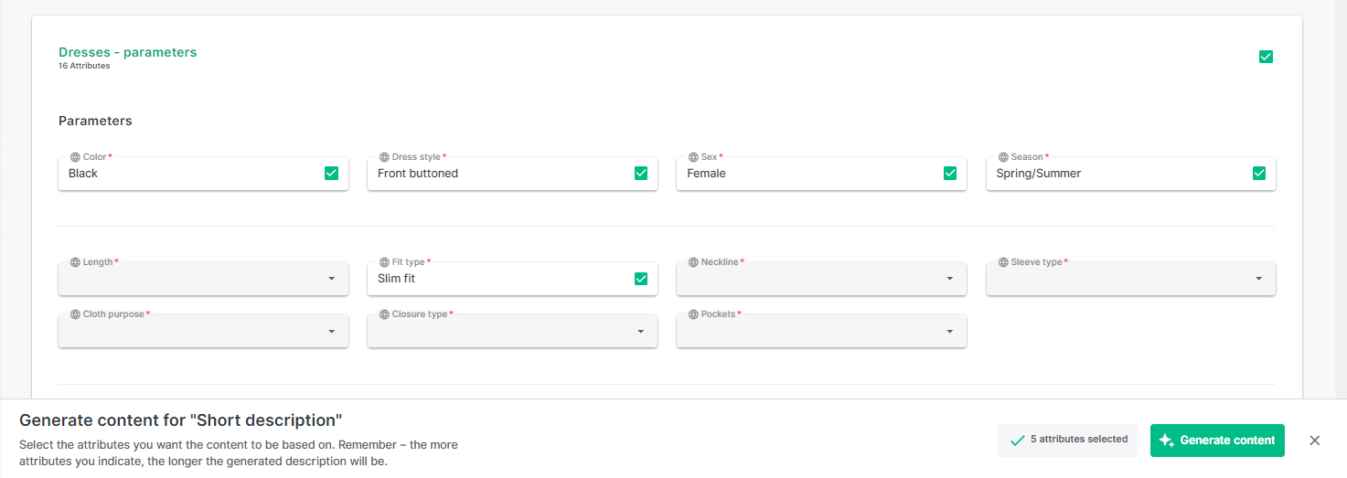Close the Generate content panel

click(x=1314, y=441)
